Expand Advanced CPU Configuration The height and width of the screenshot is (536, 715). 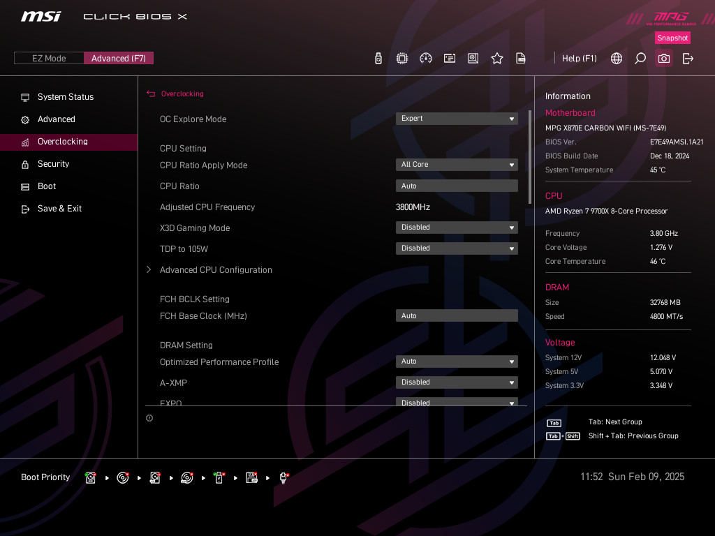[216, 270]
